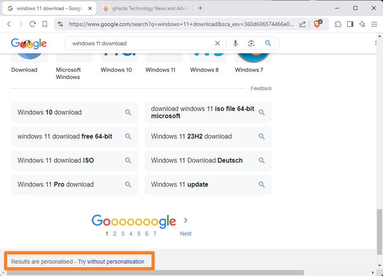383x276 pixels.
Task: Start voice search with microphone icon
Action: pos(235,43)
